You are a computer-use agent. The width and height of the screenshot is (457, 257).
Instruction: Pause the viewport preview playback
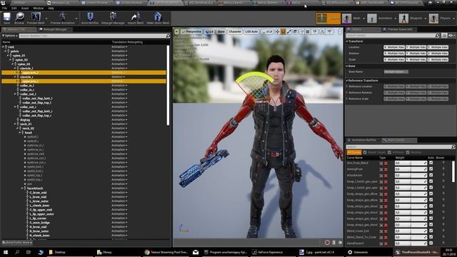(x=334, y=243)
